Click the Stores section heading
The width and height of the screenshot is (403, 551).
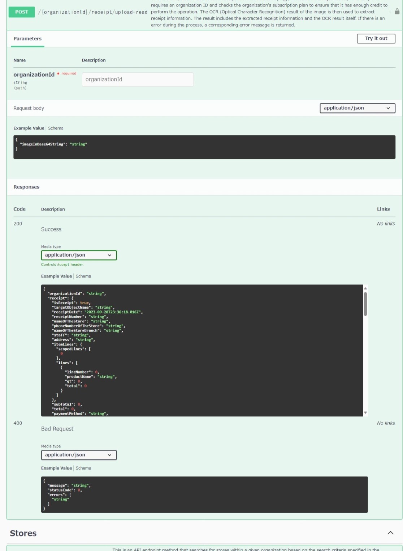(x=23, y=533)
